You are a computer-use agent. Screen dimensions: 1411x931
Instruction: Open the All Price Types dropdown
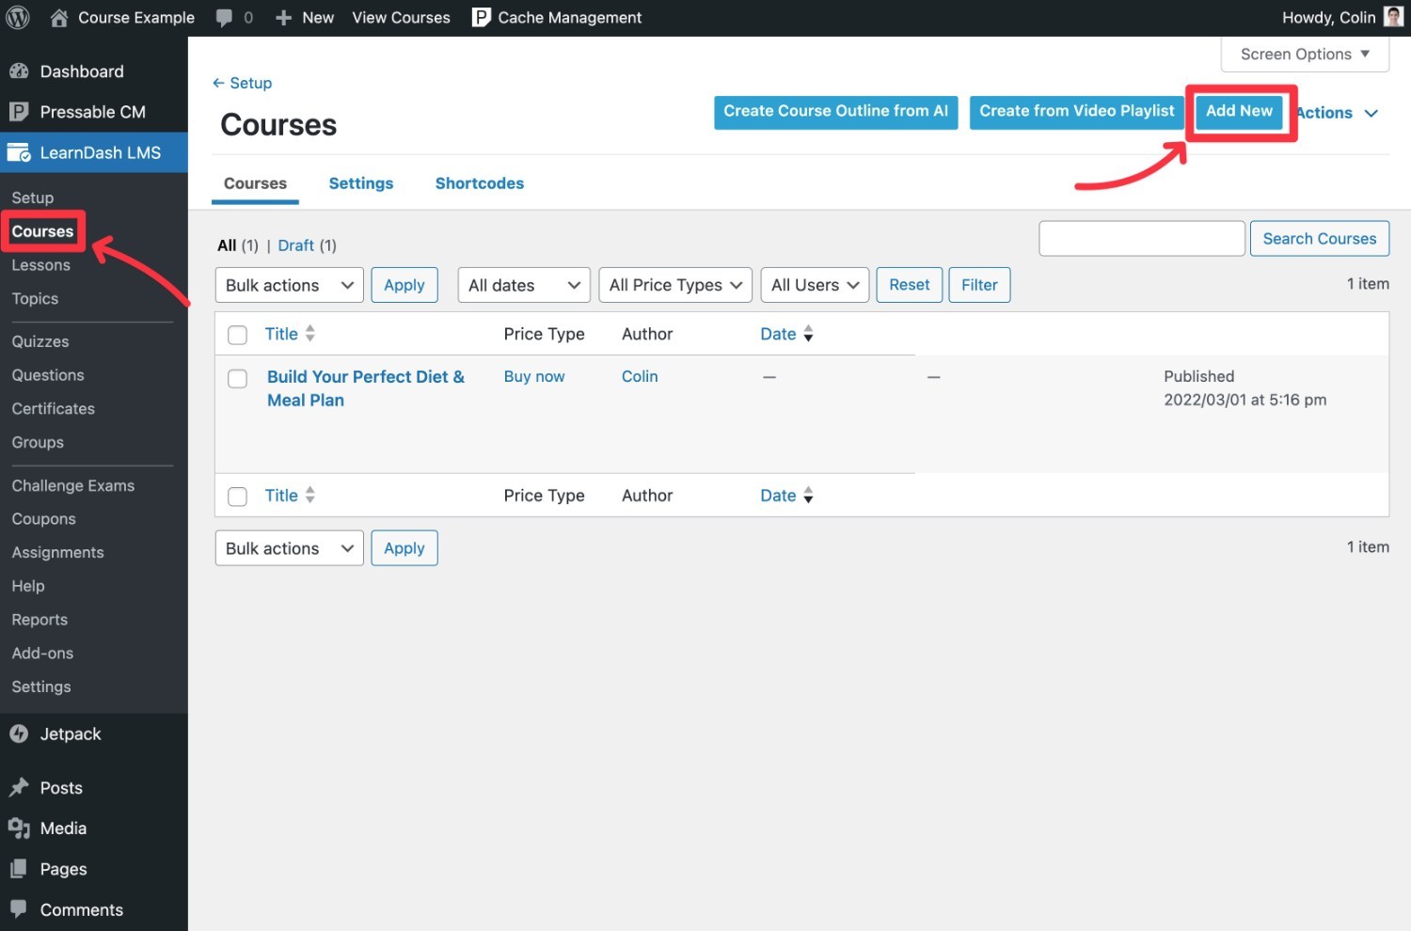[675, 285]
